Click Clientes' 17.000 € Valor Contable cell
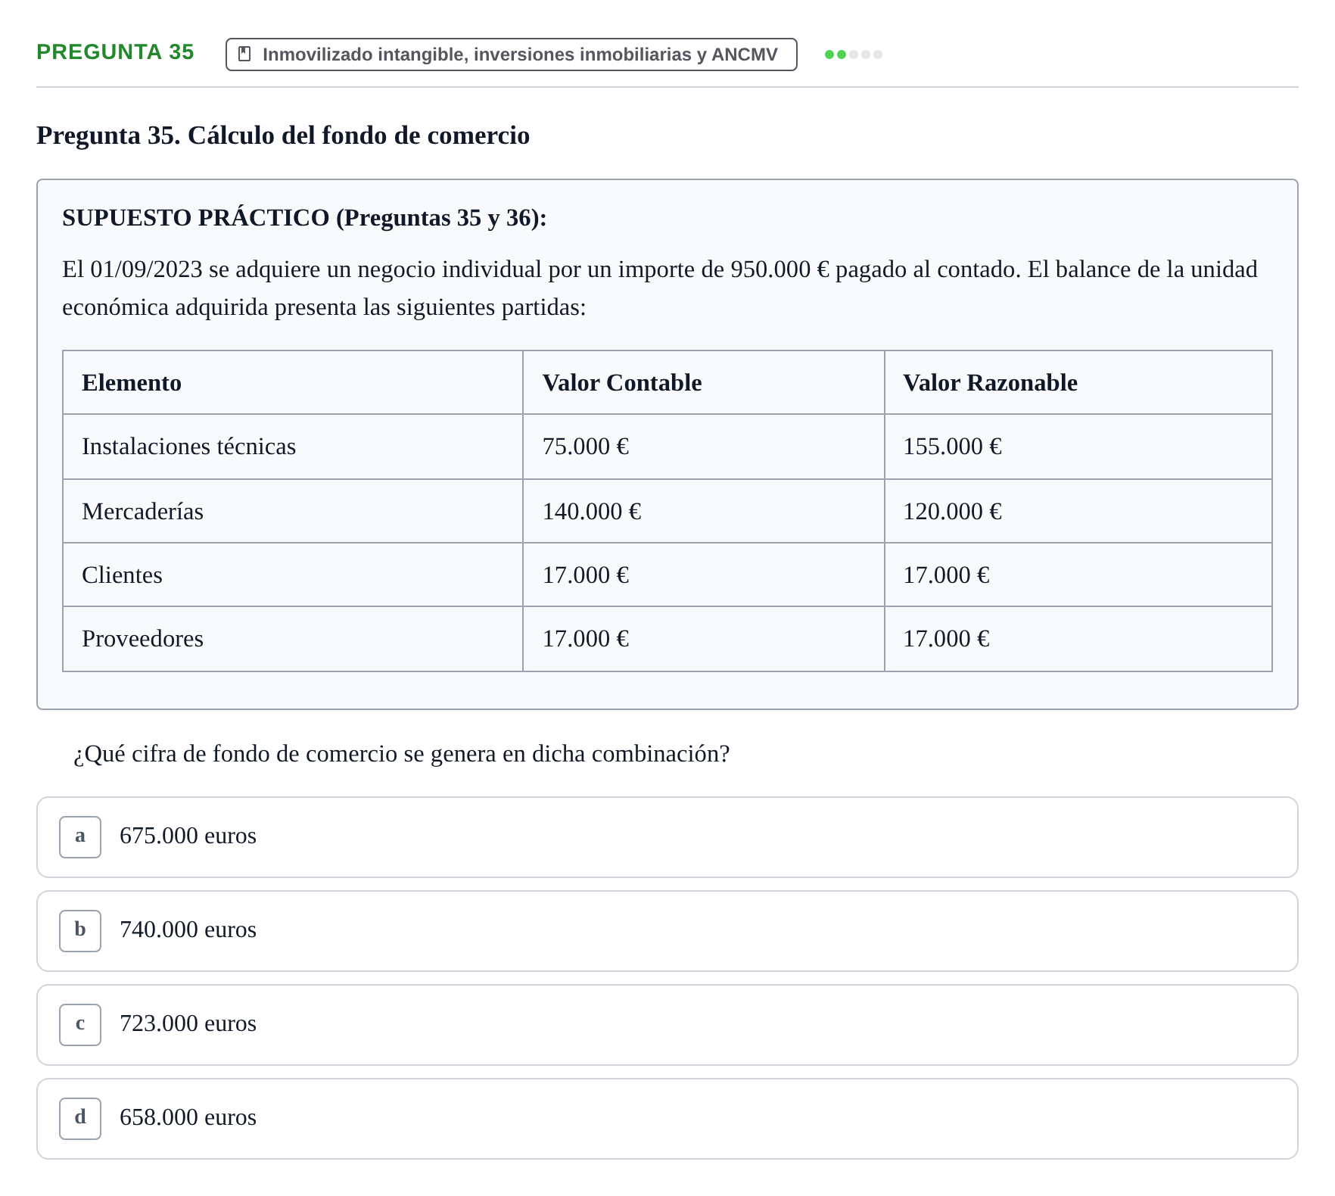1335x1196 pixels. [x=704, y=575]
